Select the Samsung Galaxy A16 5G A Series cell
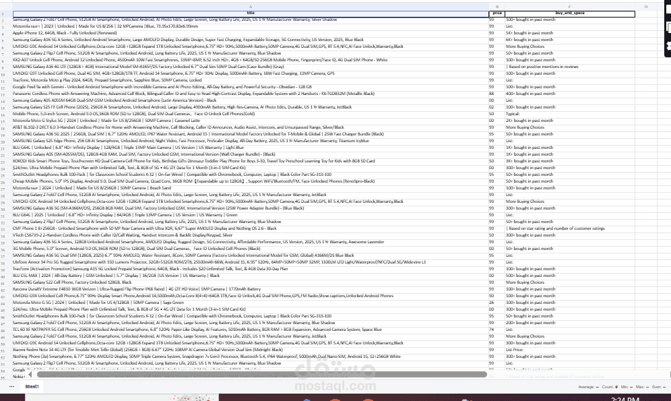The height and width of the screenshot is (401, 671). 251,40
